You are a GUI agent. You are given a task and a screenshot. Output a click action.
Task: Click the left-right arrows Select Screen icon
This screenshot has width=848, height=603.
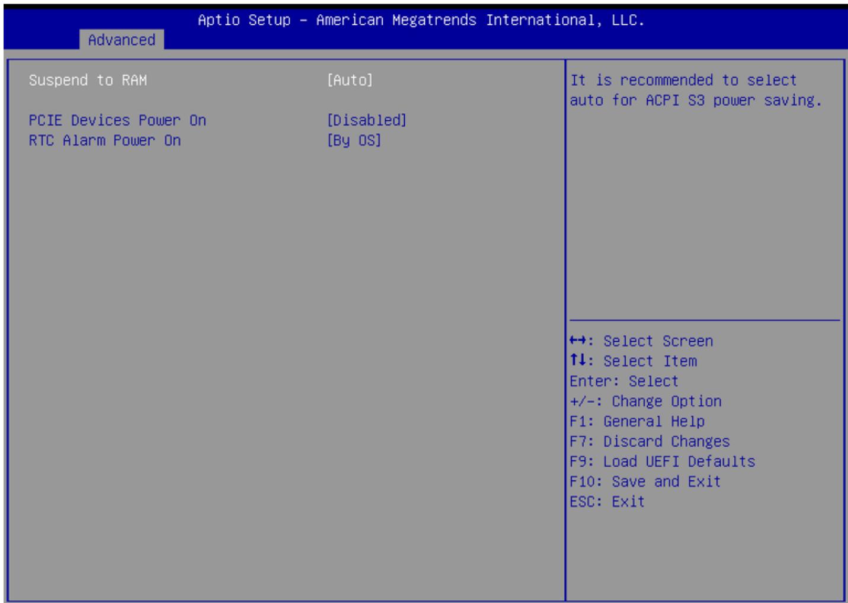578,341
